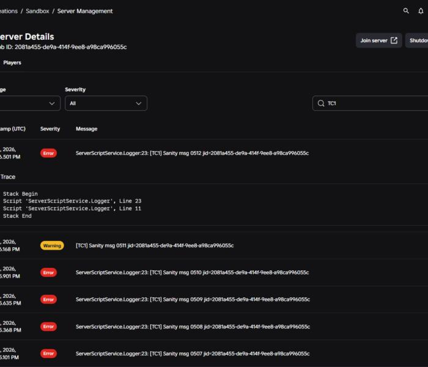
Task: Click the Stack End line
Action: click(17, 216)
